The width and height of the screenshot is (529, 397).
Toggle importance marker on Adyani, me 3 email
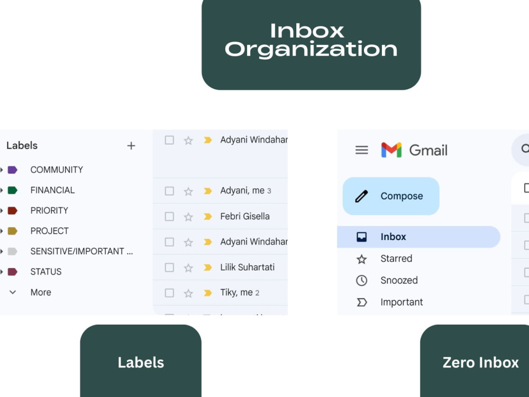(x=208, y=191)
